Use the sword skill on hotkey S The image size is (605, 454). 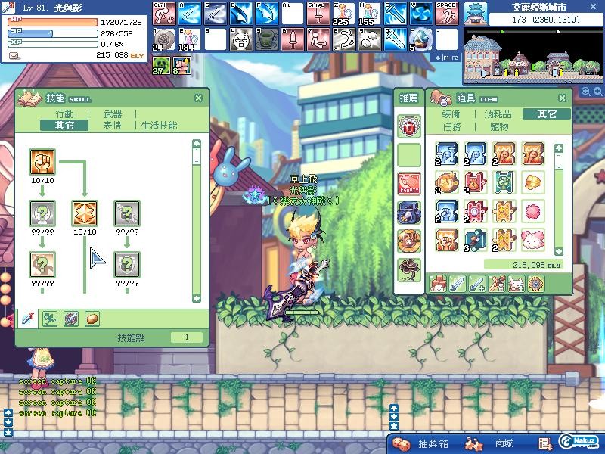pos(216,14)
